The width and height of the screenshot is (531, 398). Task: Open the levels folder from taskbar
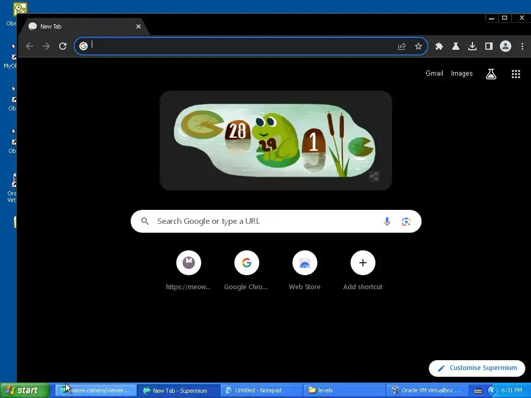345,390
